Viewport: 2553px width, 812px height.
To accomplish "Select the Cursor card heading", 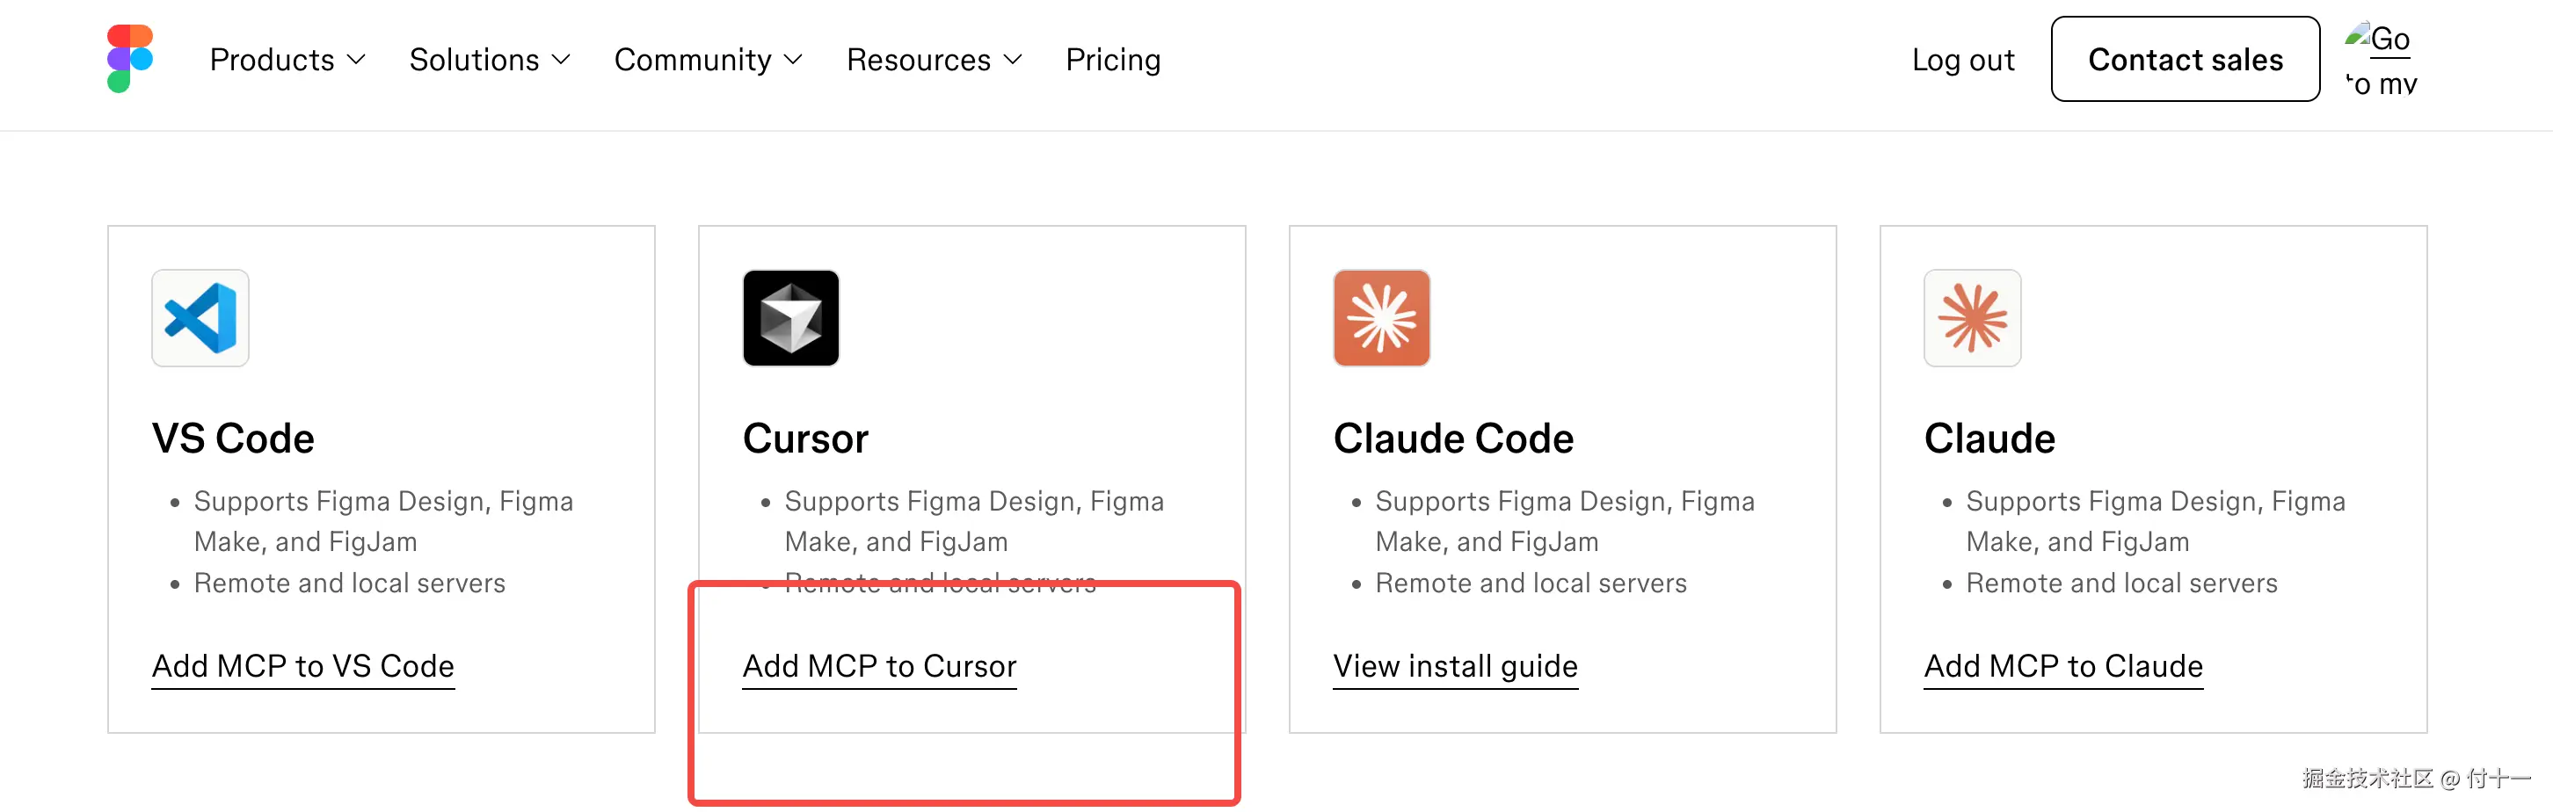I will (x=804, y=439).
